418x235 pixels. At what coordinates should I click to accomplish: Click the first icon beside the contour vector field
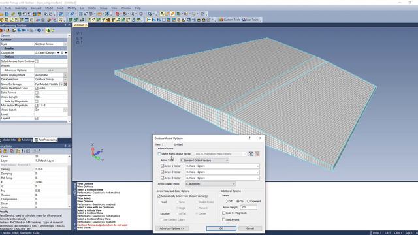(251, 154)
